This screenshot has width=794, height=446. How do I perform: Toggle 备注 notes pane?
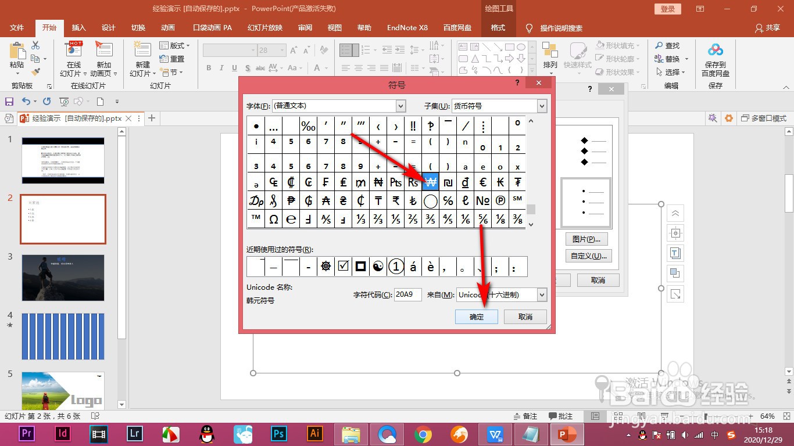click(x=525, y=416)
